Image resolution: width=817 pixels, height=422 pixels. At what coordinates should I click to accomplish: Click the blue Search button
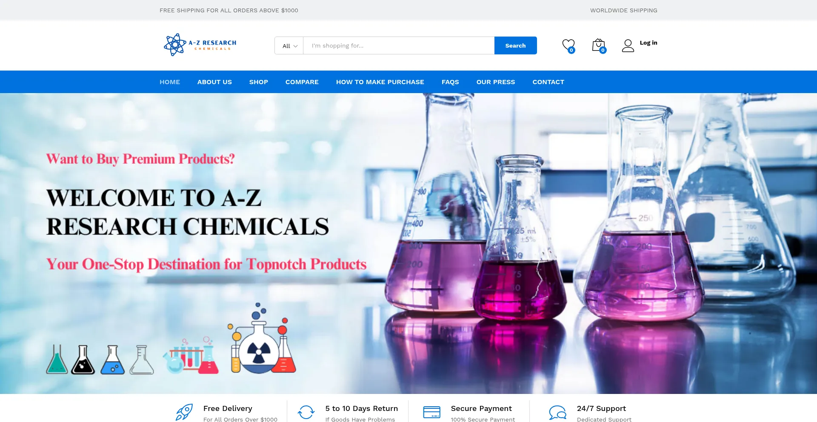pos(515,45)
